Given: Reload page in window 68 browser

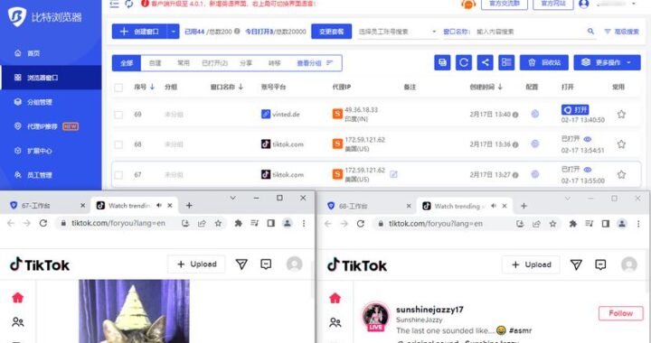Looking at the screenshot, I should pyautogui.click(x=361, y=224).
